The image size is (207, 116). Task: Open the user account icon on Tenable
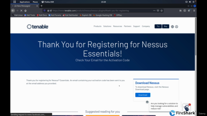pos(177,27)
